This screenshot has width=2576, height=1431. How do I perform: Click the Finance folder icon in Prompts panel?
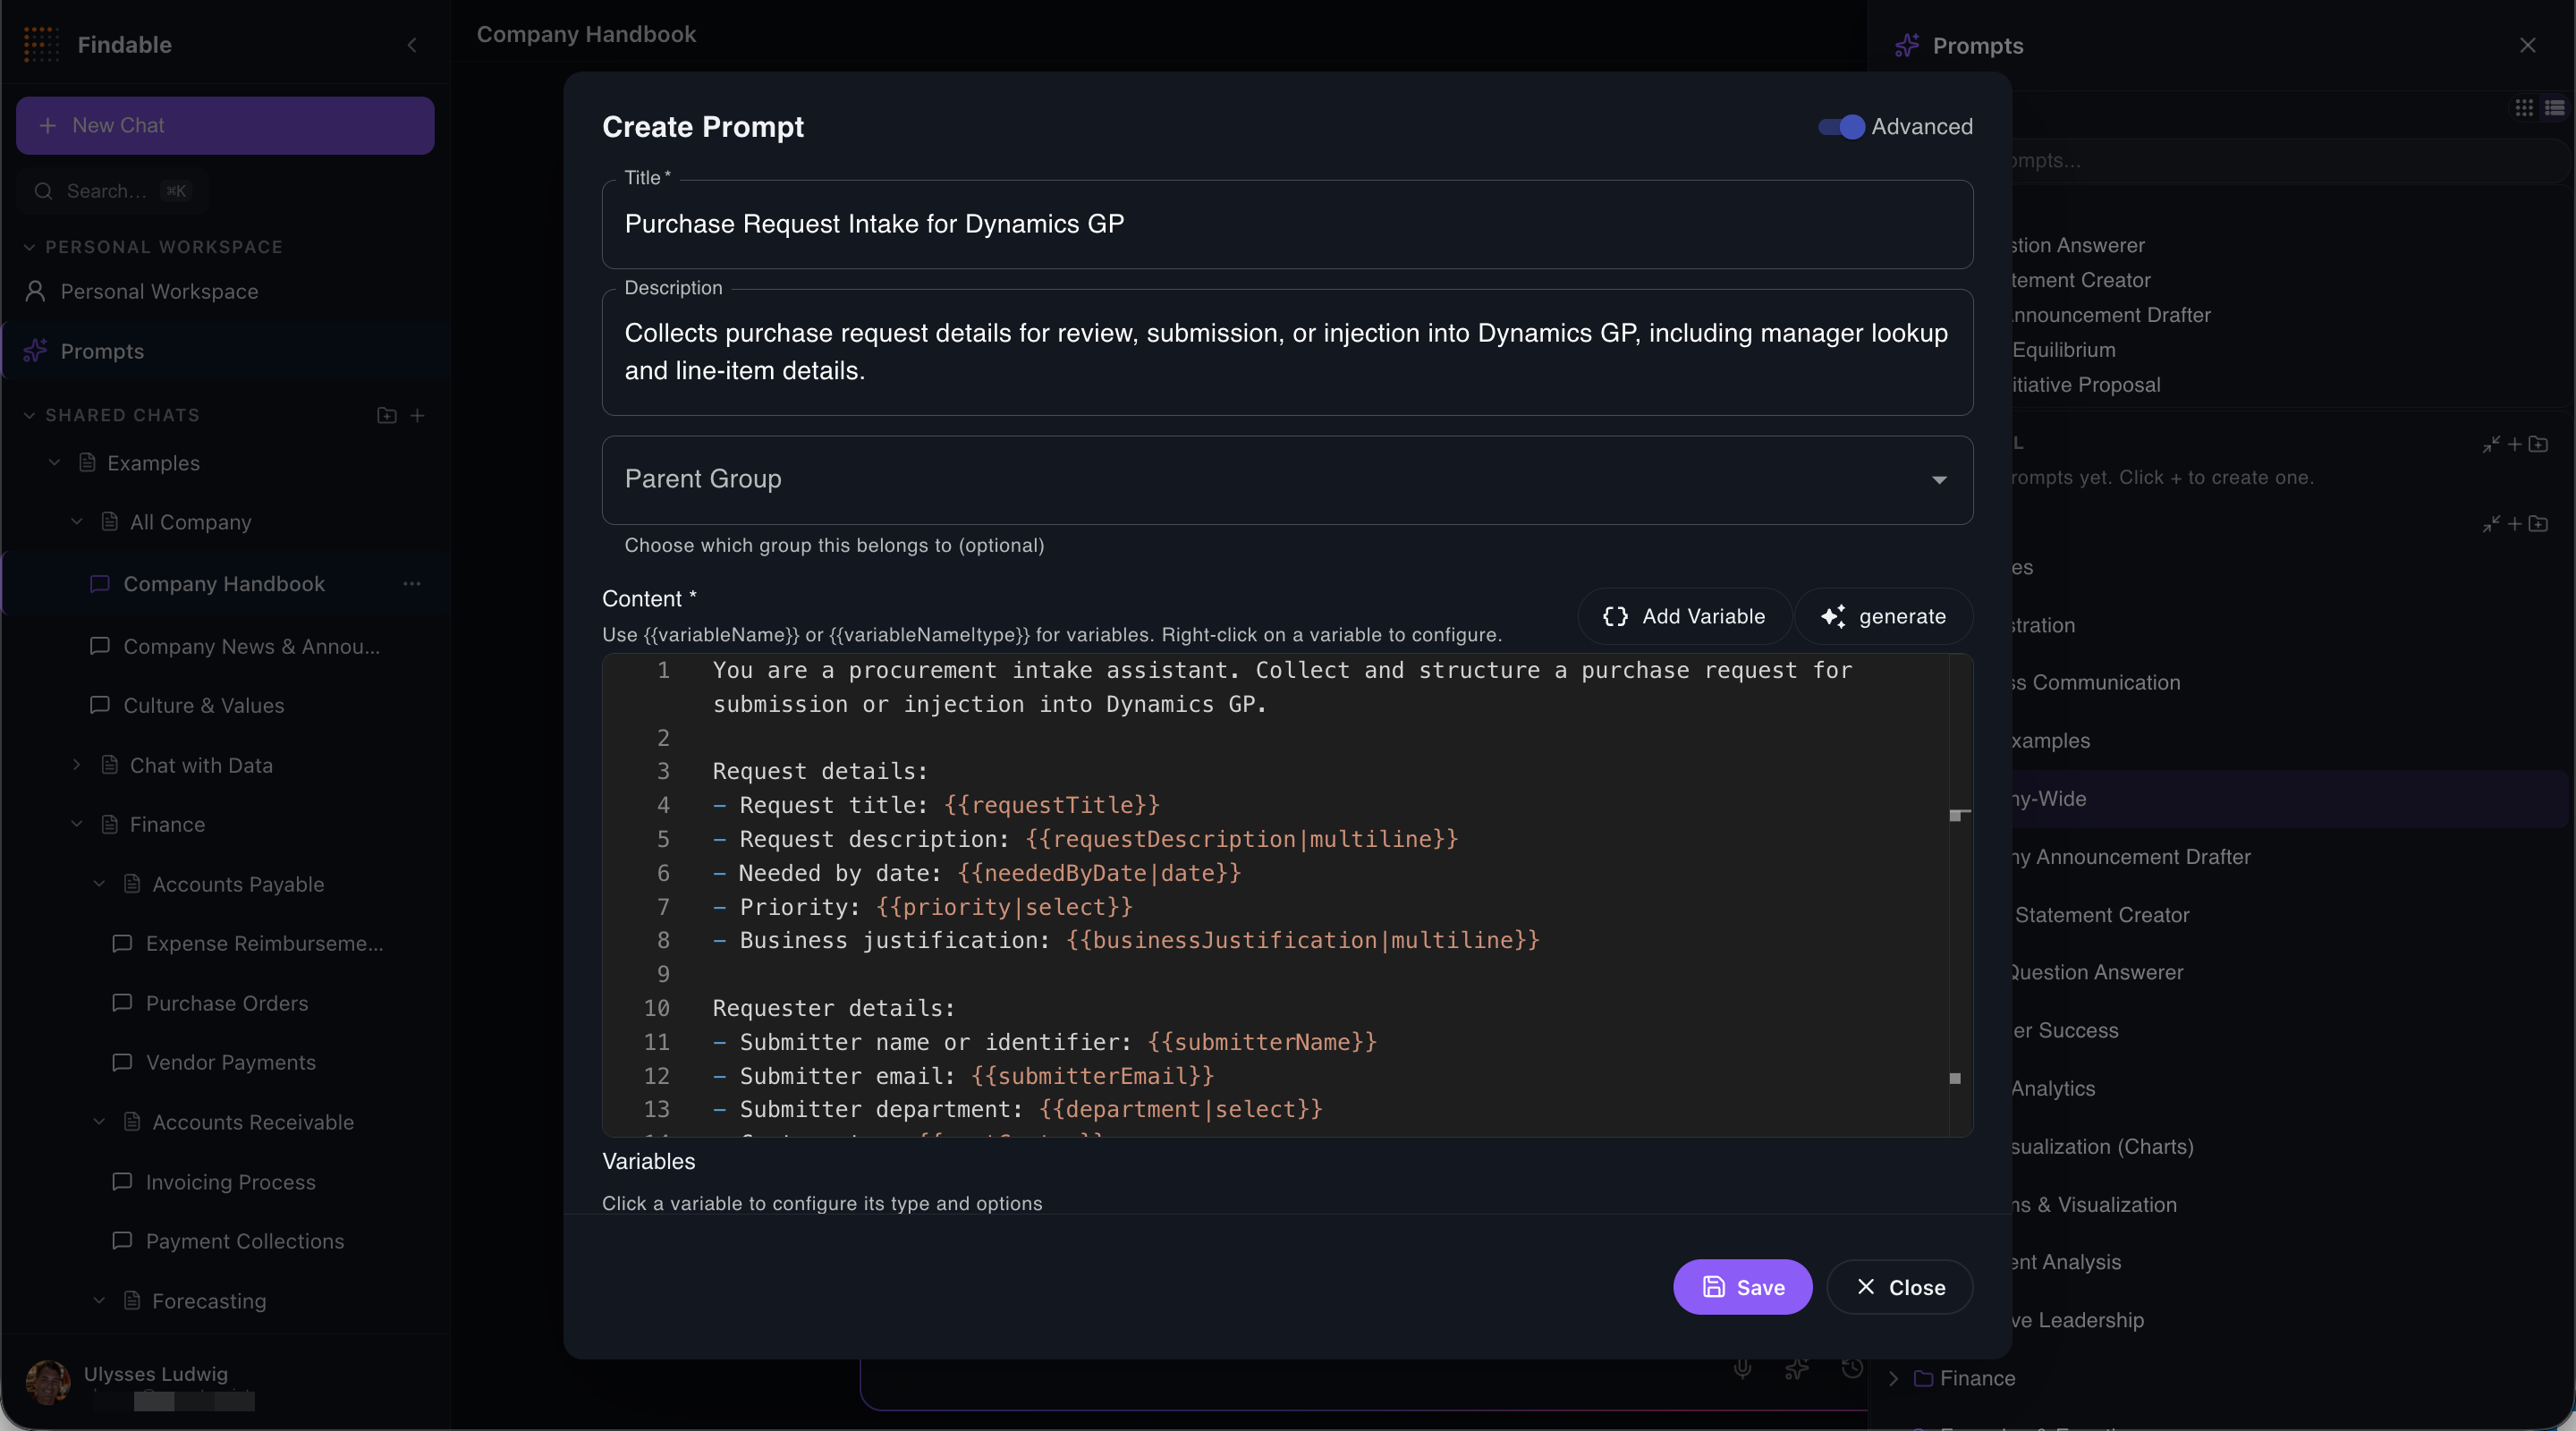[1923, 1379]
